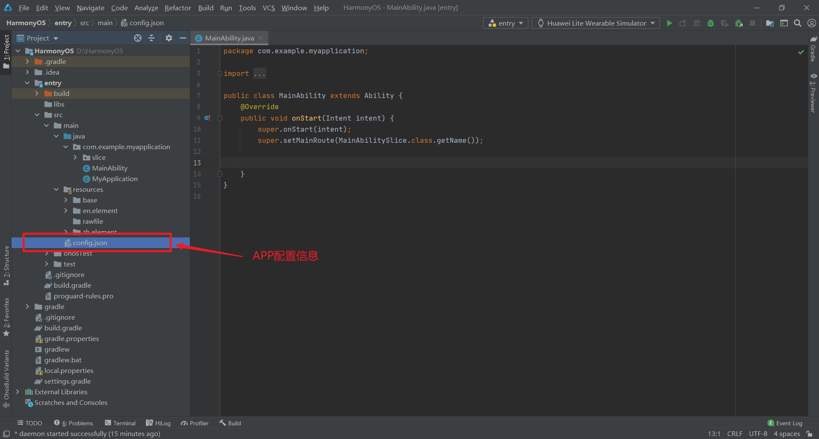Expand the slice package
Viewport: 819px width, 439px height.
[75, 157]
